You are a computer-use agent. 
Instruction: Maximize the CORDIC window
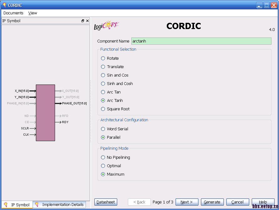[x=266, y=5]
